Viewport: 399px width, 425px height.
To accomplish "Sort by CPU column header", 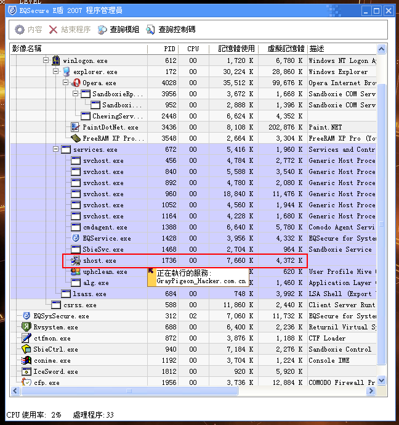I will point(193,49).
